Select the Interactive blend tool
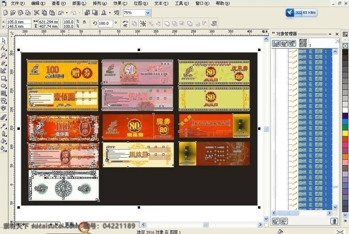The image size is (349, 234). [4, 117]
